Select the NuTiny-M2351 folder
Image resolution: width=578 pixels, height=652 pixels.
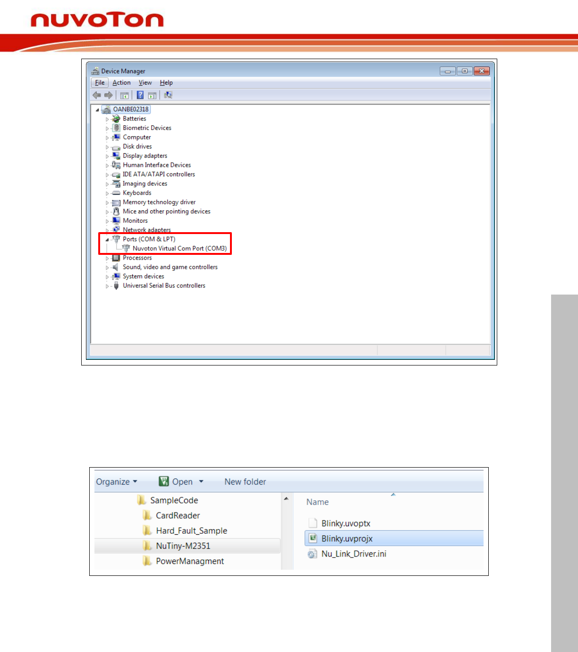(183, 546)
